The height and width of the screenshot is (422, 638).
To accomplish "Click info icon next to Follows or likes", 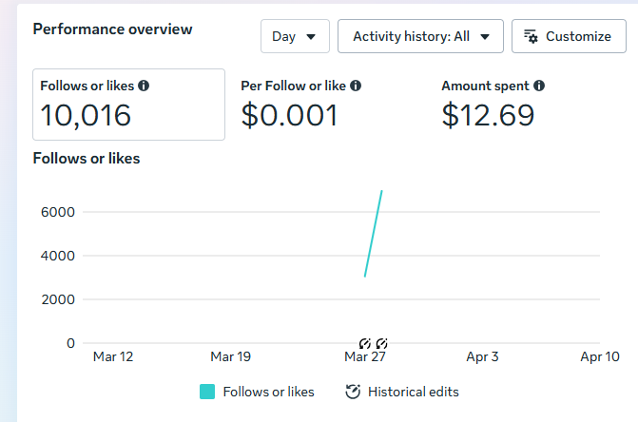I will (x=144, y=86).
